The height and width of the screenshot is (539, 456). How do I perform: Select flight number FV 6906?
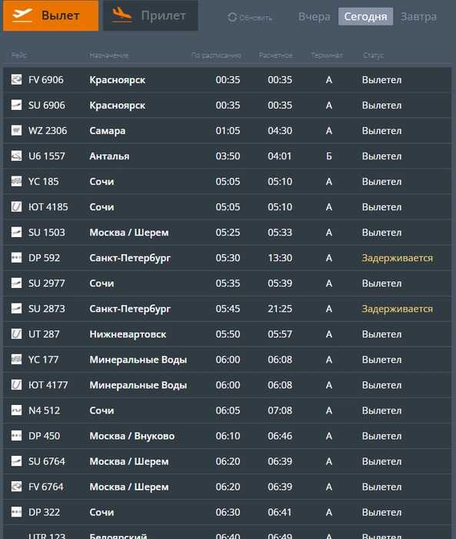(x=46, y=80)
